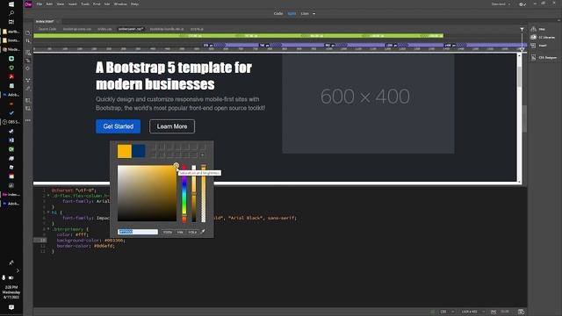Click the Dreamweaver app logo
The height and width of the screenshot is (316, 562).
tap(28, 4)
